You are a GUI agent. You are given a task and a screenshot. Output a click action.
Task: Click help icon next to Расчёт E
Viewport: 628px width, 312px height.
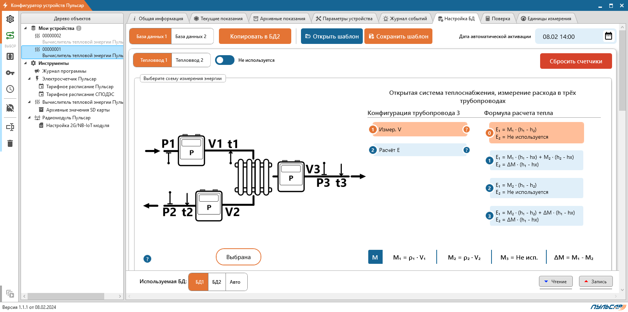[x=466, y=150]
